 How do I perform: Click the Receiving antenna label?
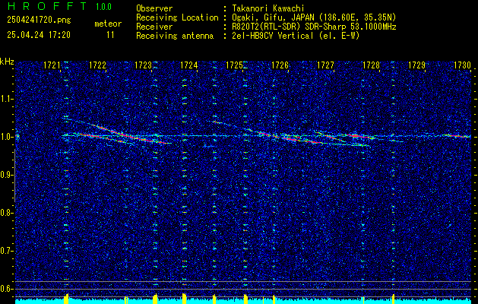point(175,36)
